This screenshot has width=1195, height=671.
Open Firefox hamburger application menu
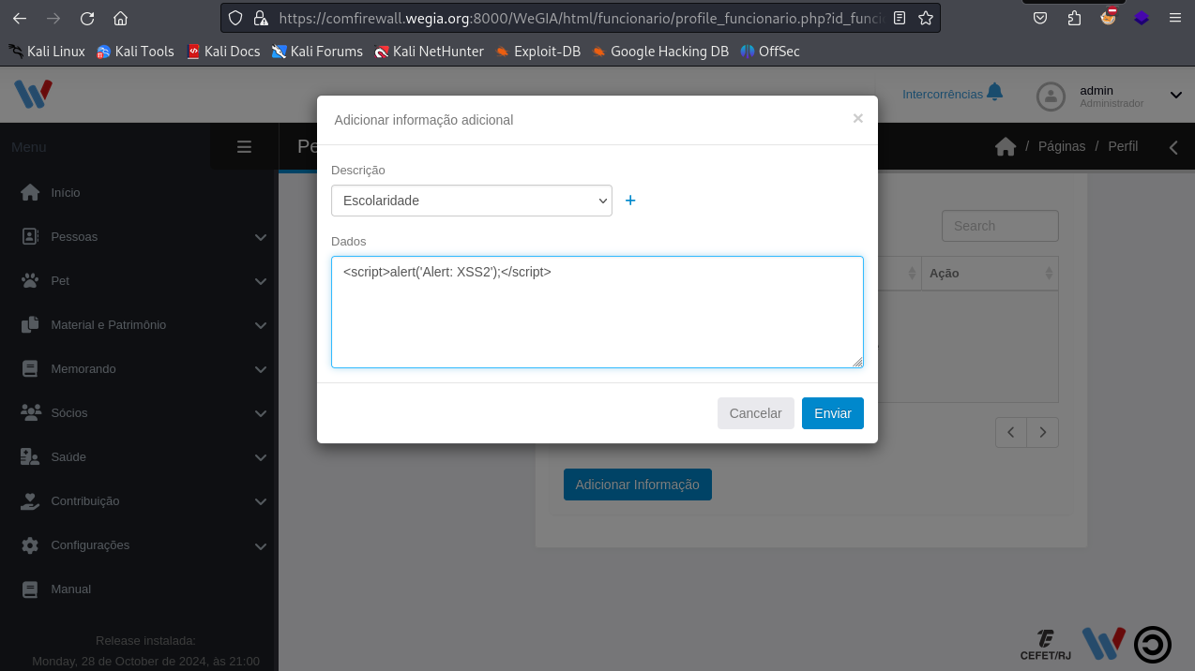tap(1175, 18)
